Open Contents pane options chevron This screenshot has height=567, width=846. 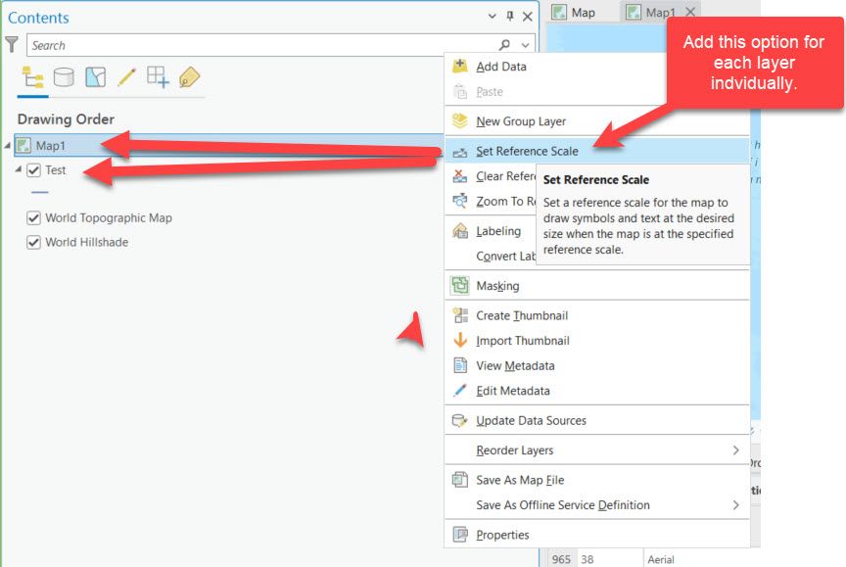493,17
